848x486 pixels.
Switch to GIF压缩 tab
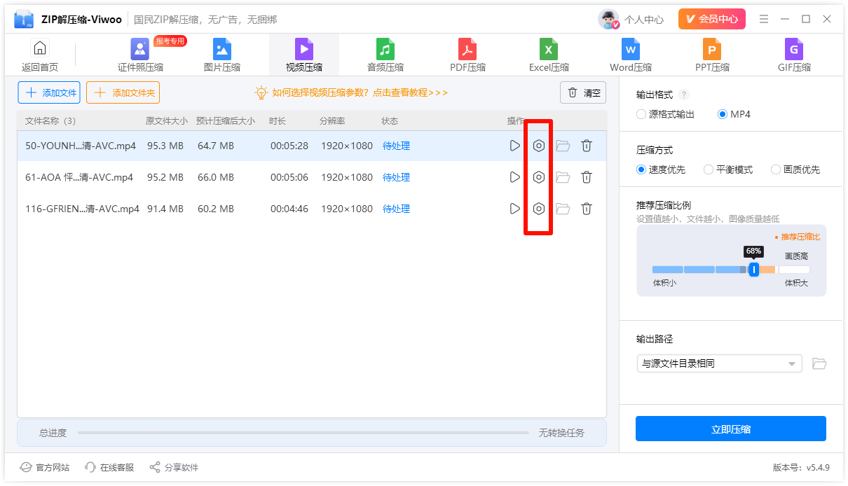[794, 55]
